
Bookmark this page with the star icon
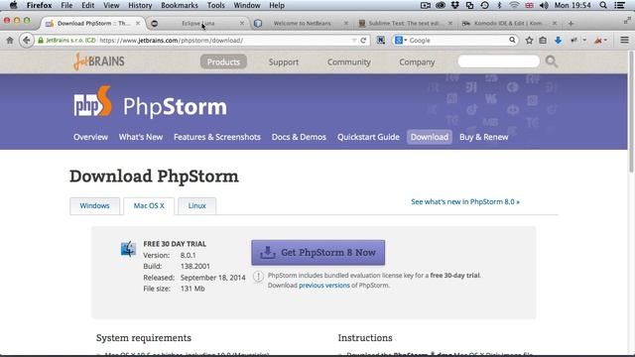click(x=529, y=40)
